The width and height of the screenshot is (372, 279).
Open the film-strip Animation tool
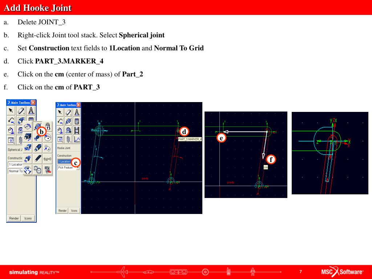(x=77, y=130)
